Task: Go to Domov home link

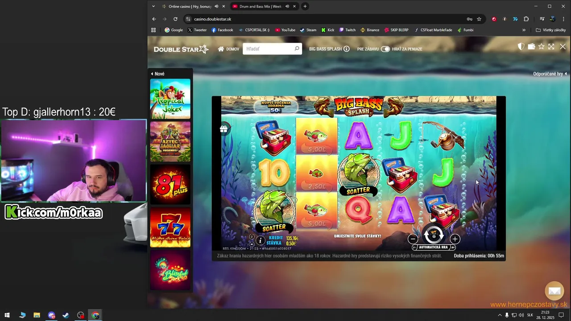Action: (x=228, y=49)
